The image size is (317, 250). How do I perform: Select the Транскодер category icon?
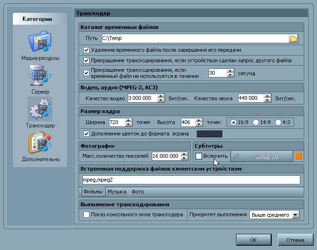click(40, 109)
